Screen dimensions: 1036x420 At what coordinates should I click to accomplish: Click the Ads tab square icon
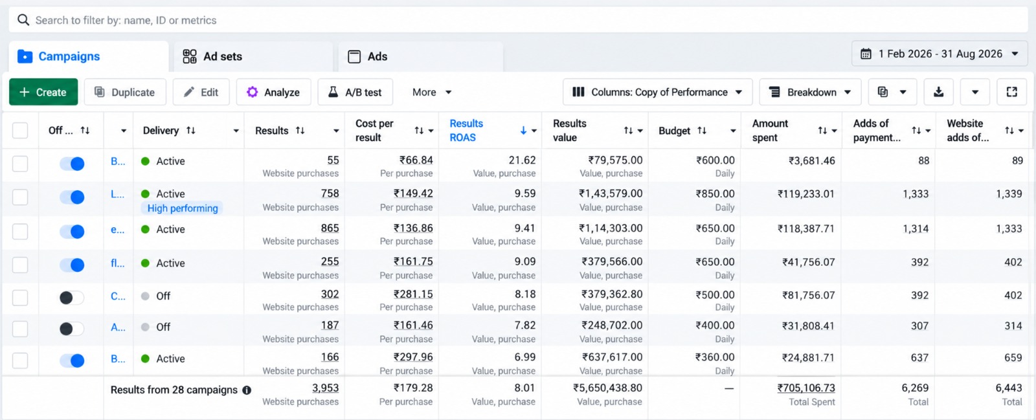[x=354, y=56]
